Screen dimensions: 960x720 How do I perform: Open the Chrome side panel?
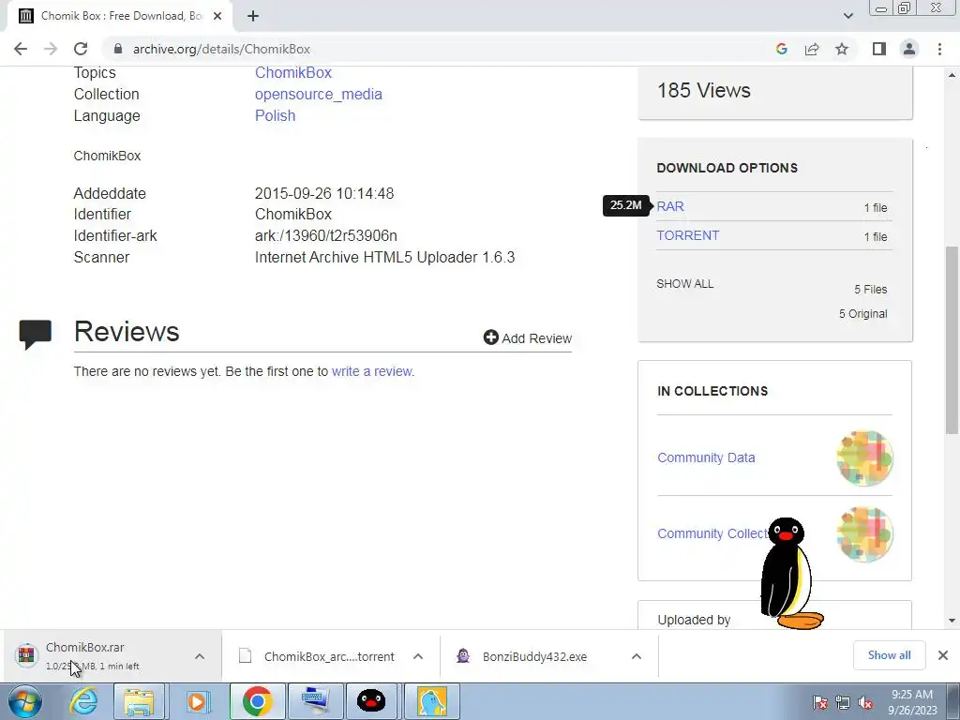pyautogui.click(x=879, y=49)
